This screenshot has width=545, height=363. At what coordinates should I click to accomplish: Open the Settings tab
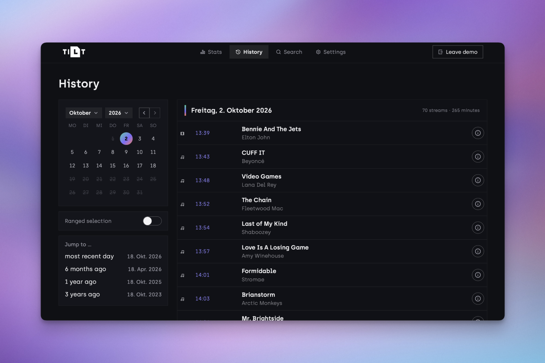point(331,52)
